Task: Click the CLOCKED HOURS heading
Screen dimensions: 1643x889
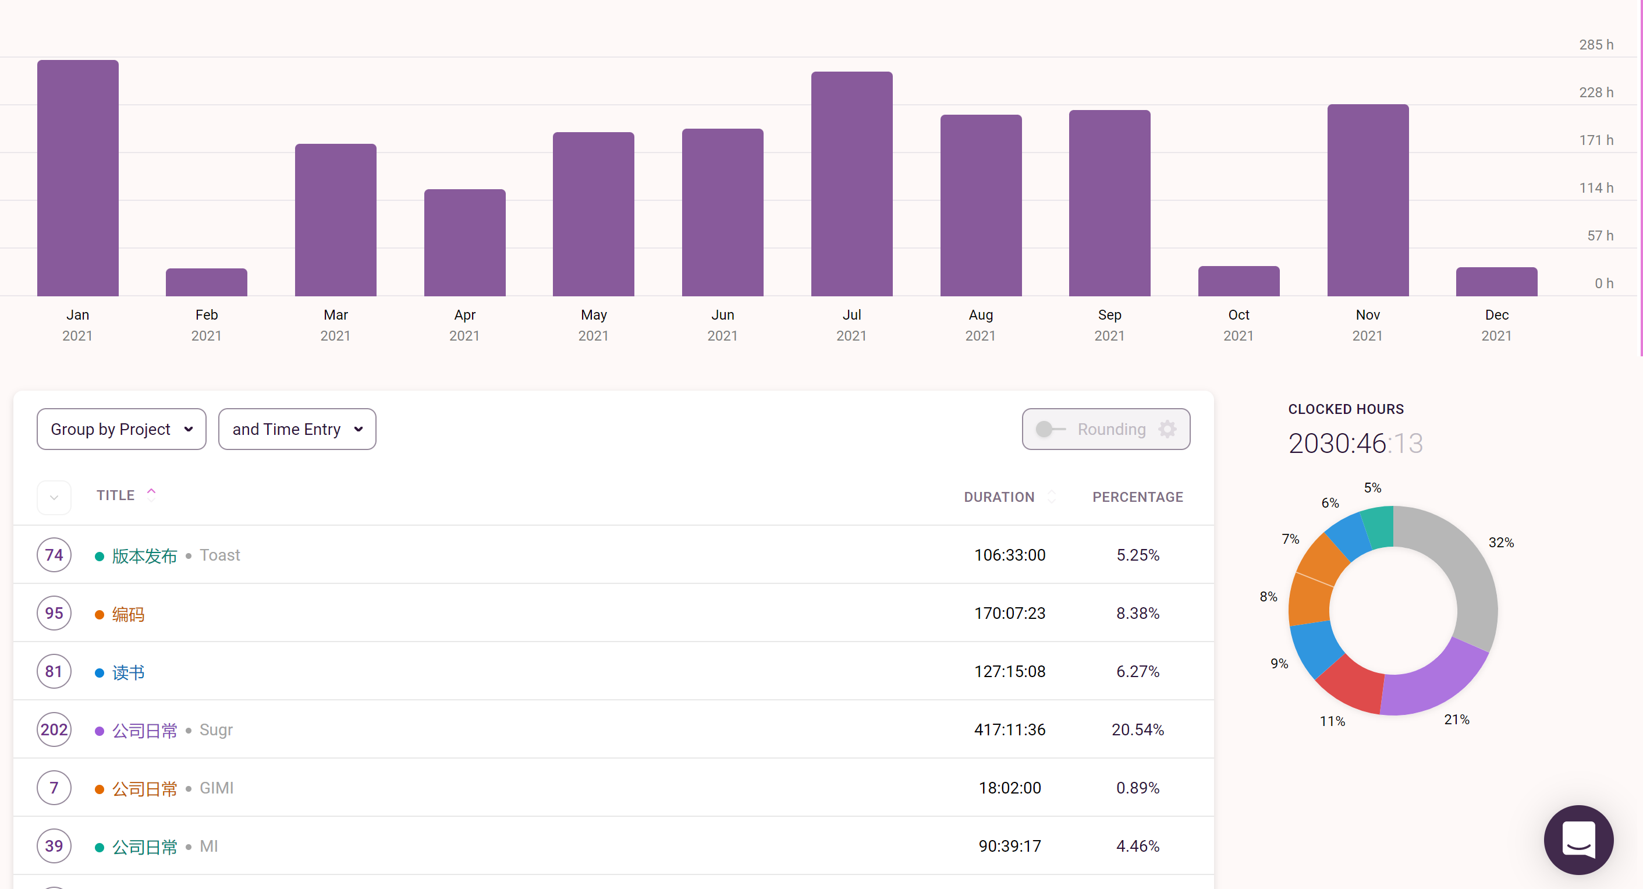Action: pyautogui.click(x=1346, y=409)
